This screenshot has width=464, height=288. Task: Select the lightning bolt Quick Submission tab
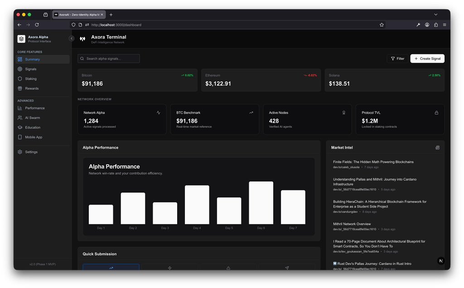[x=169, y=267]
